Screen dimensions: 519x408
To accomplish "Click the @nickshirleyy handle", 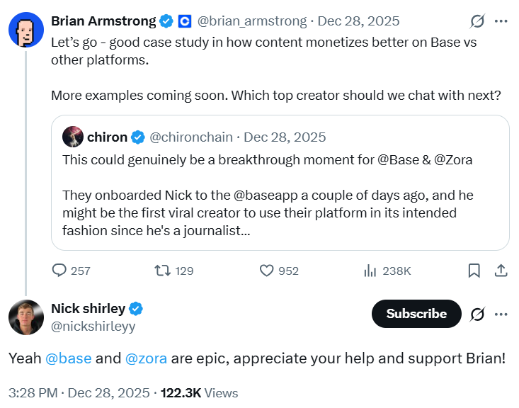I will tap(93, 327).
